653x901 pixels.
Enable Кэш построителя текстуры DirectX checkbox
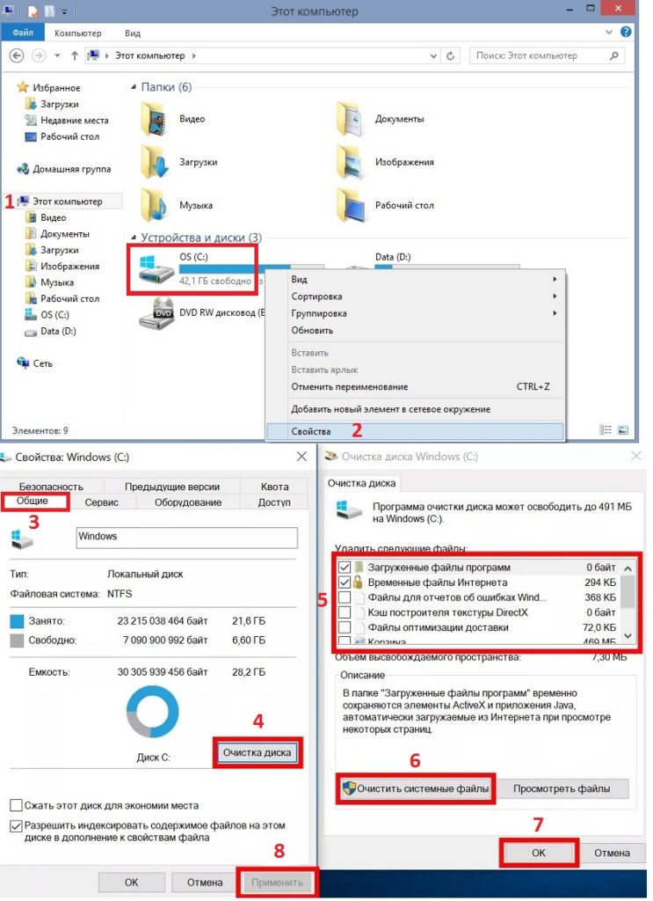point(345,612)
